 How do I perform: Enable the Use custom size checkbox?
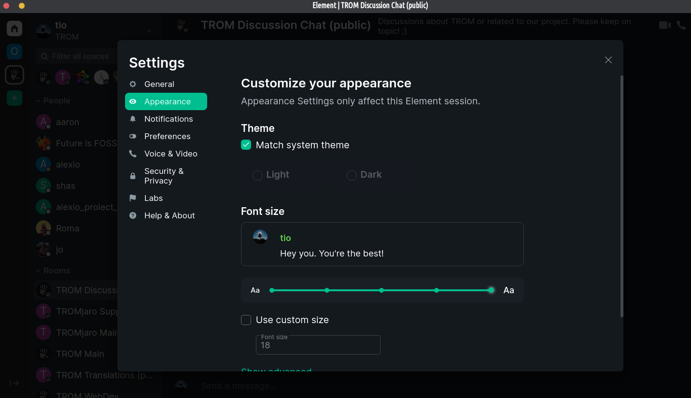(x=246, y=320)
